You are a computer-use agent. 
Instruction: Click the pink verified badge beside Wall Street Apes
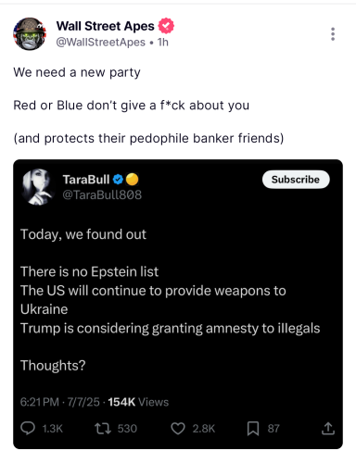166,26
